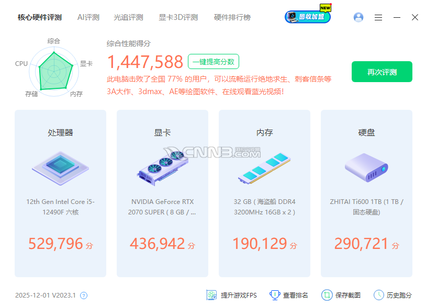This screenshot has height=307, width=426.
Task: Switch to the AI评测 tab
Action: point(88,17)
